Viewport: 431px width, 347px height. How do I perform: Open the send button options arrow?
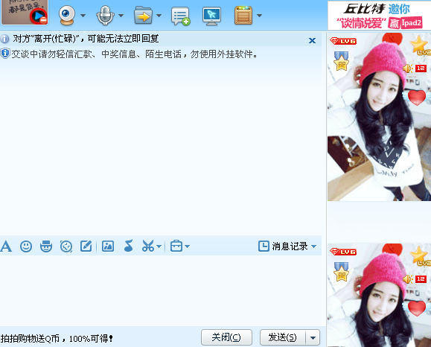[x=313, y=337]
